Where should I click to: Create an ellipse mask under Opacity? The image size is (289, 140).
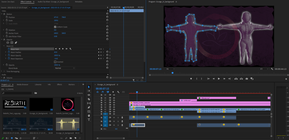[8, 42]
